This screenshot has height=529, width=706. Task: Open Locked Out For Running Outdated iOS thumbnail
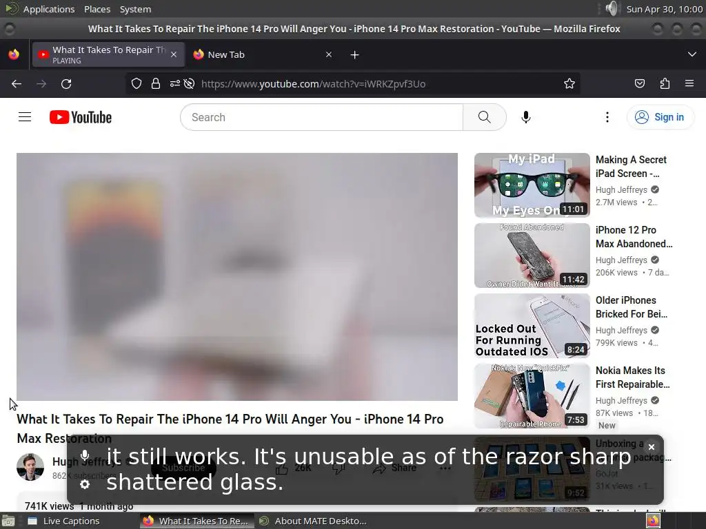[532, 325]
